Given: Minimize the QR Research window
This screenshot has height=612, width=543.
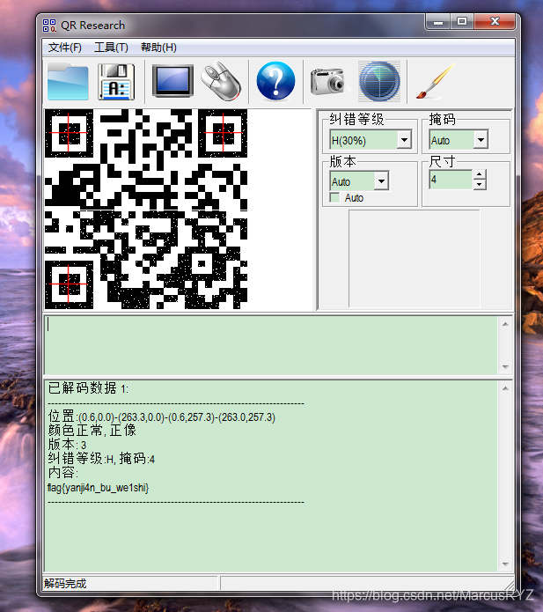Looking at the screenshot, I should (x=438, y=22).
